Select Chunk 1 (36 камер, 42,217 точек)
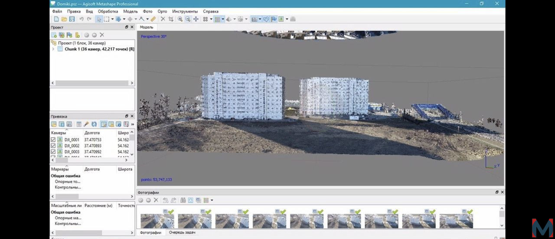 coord(99,49)
